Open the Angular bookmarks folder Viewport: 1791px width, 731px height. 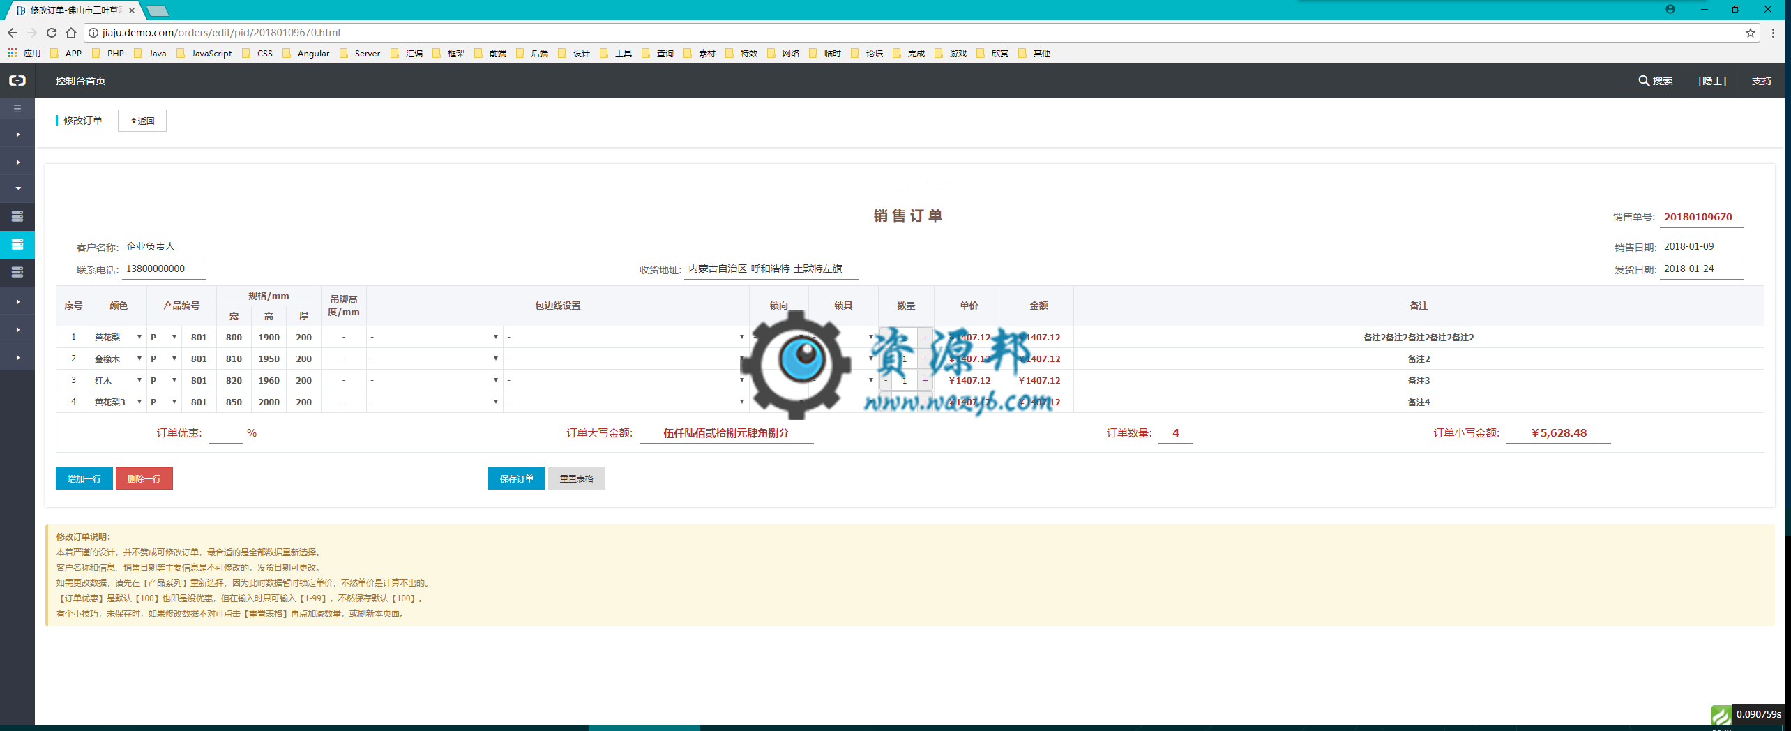click(306, 53)
